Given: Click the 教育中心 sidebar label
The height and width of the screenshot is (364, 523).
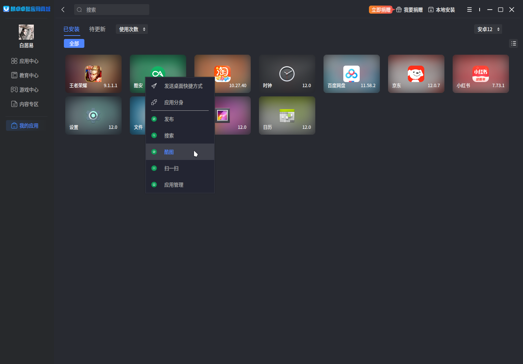Looking at the screenshot, I should click(x=29, y=76).
